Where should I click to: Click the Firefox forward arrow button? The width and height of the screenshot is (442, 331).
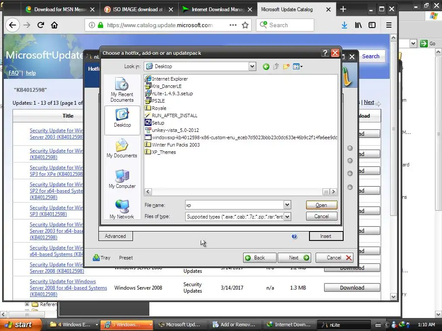click(27, 25)
